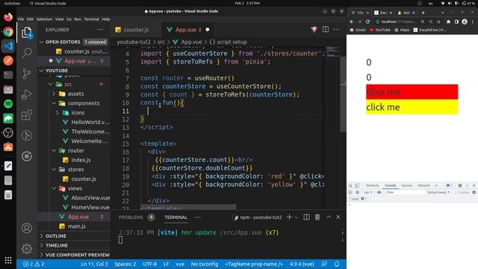This screenshot has height=269, width=478.
Task: Click the feedback icon in status bar
Action: pyautogui.click(x=324, y=264)
